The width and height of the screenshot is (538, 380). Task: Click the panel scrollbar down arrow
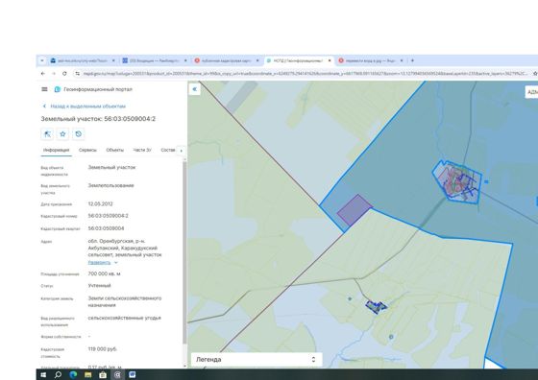[184, 366]
